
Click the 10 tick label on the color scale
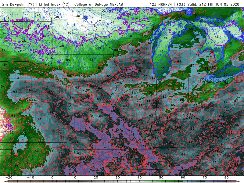[x=74, y=178]
